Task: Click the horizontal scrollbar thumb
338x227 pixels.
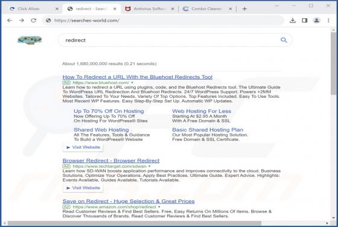Action: [135, 223]
